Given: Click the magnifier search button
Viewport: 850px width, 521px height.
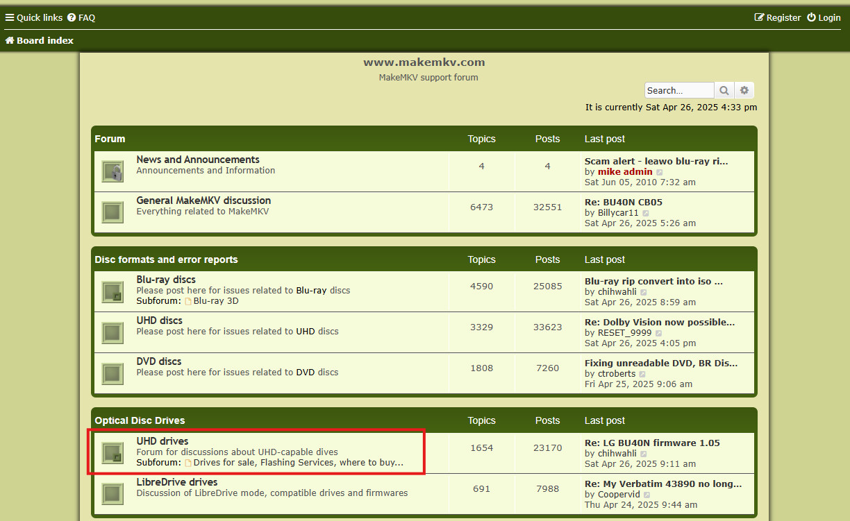Looking at the screenshot, I should [724, 90].
